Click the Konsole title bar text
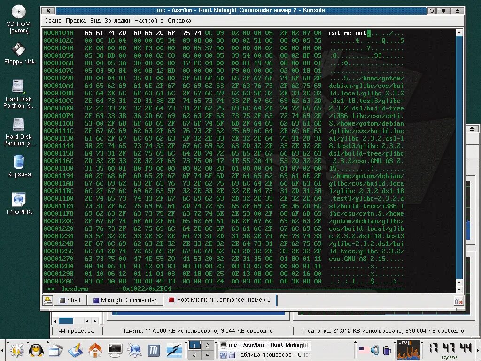 (x=241, y=10)
